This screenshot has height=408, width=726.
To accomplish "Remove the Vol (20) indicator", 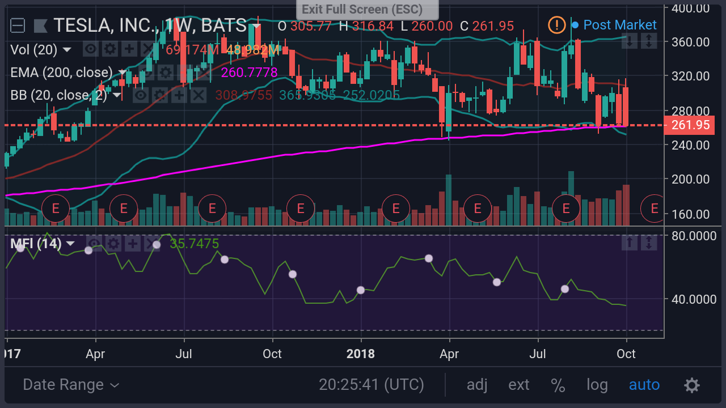I will (x=147, y=49).
